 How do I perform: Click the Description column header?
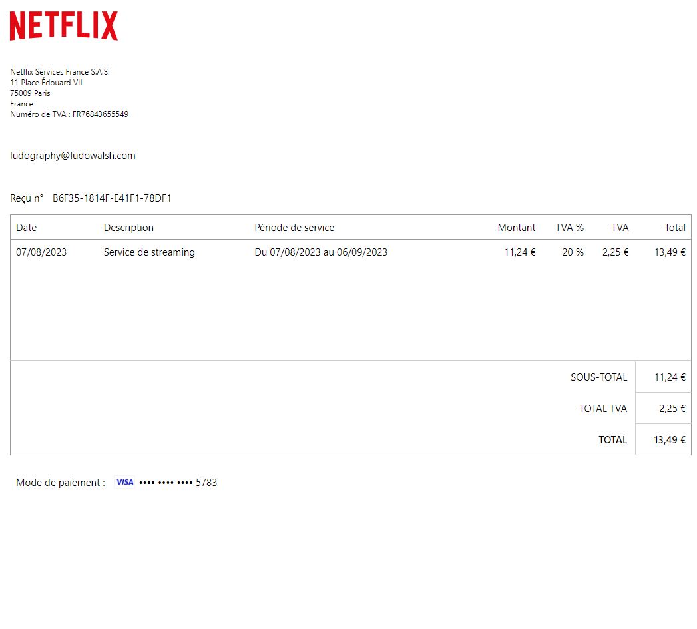point(129,228)
